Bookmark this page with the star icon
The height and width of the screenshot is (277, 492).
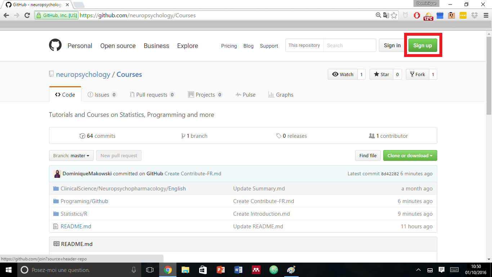pyautogui.click(x=394, y=15)
